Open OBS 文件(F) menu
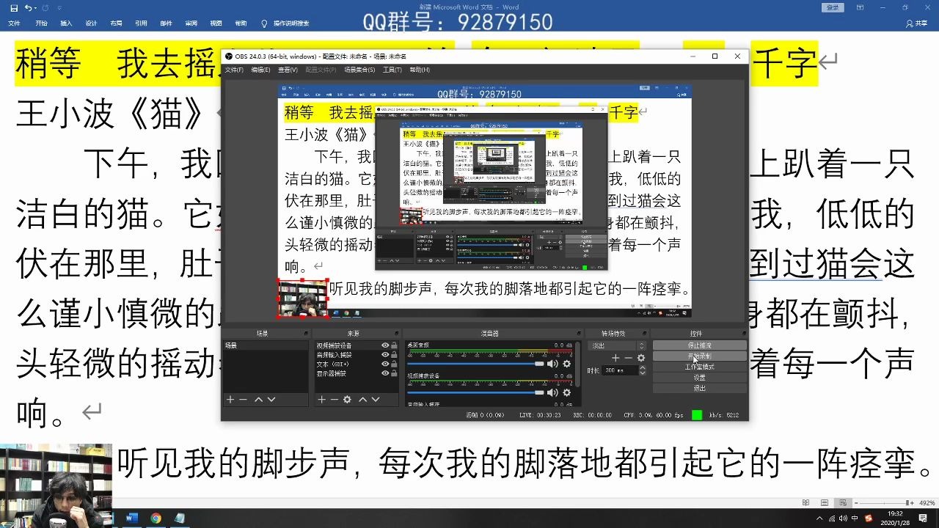Viewport: 939px width, 528px height. 234,70
